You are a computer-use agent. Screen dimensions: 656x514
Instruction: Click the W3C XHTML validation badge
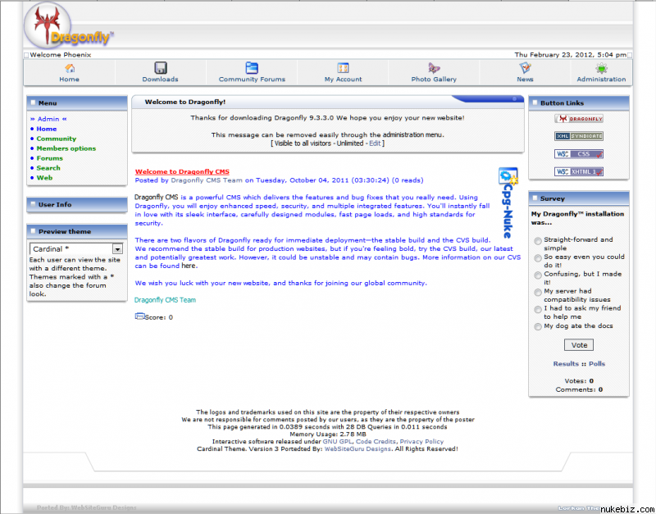pos(579,171)
